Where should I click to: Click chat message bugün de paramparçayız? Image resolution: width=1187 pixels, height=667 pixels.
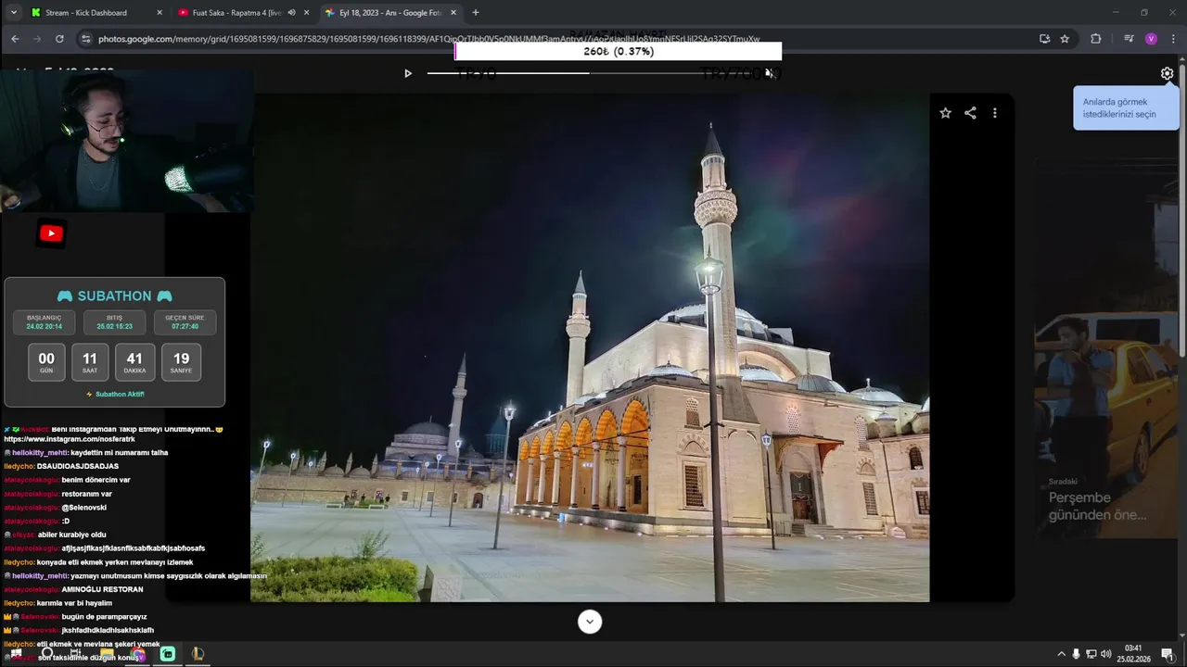pyautogui.click(x=104, y=617)
